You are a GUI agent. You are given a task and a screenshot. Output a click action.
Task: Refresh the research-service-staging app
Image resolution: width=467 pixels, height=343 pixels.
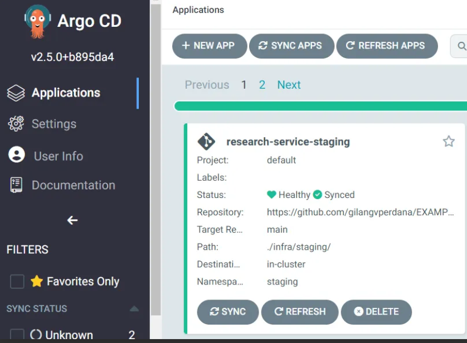pyautogui.click(x=300, y=312)
